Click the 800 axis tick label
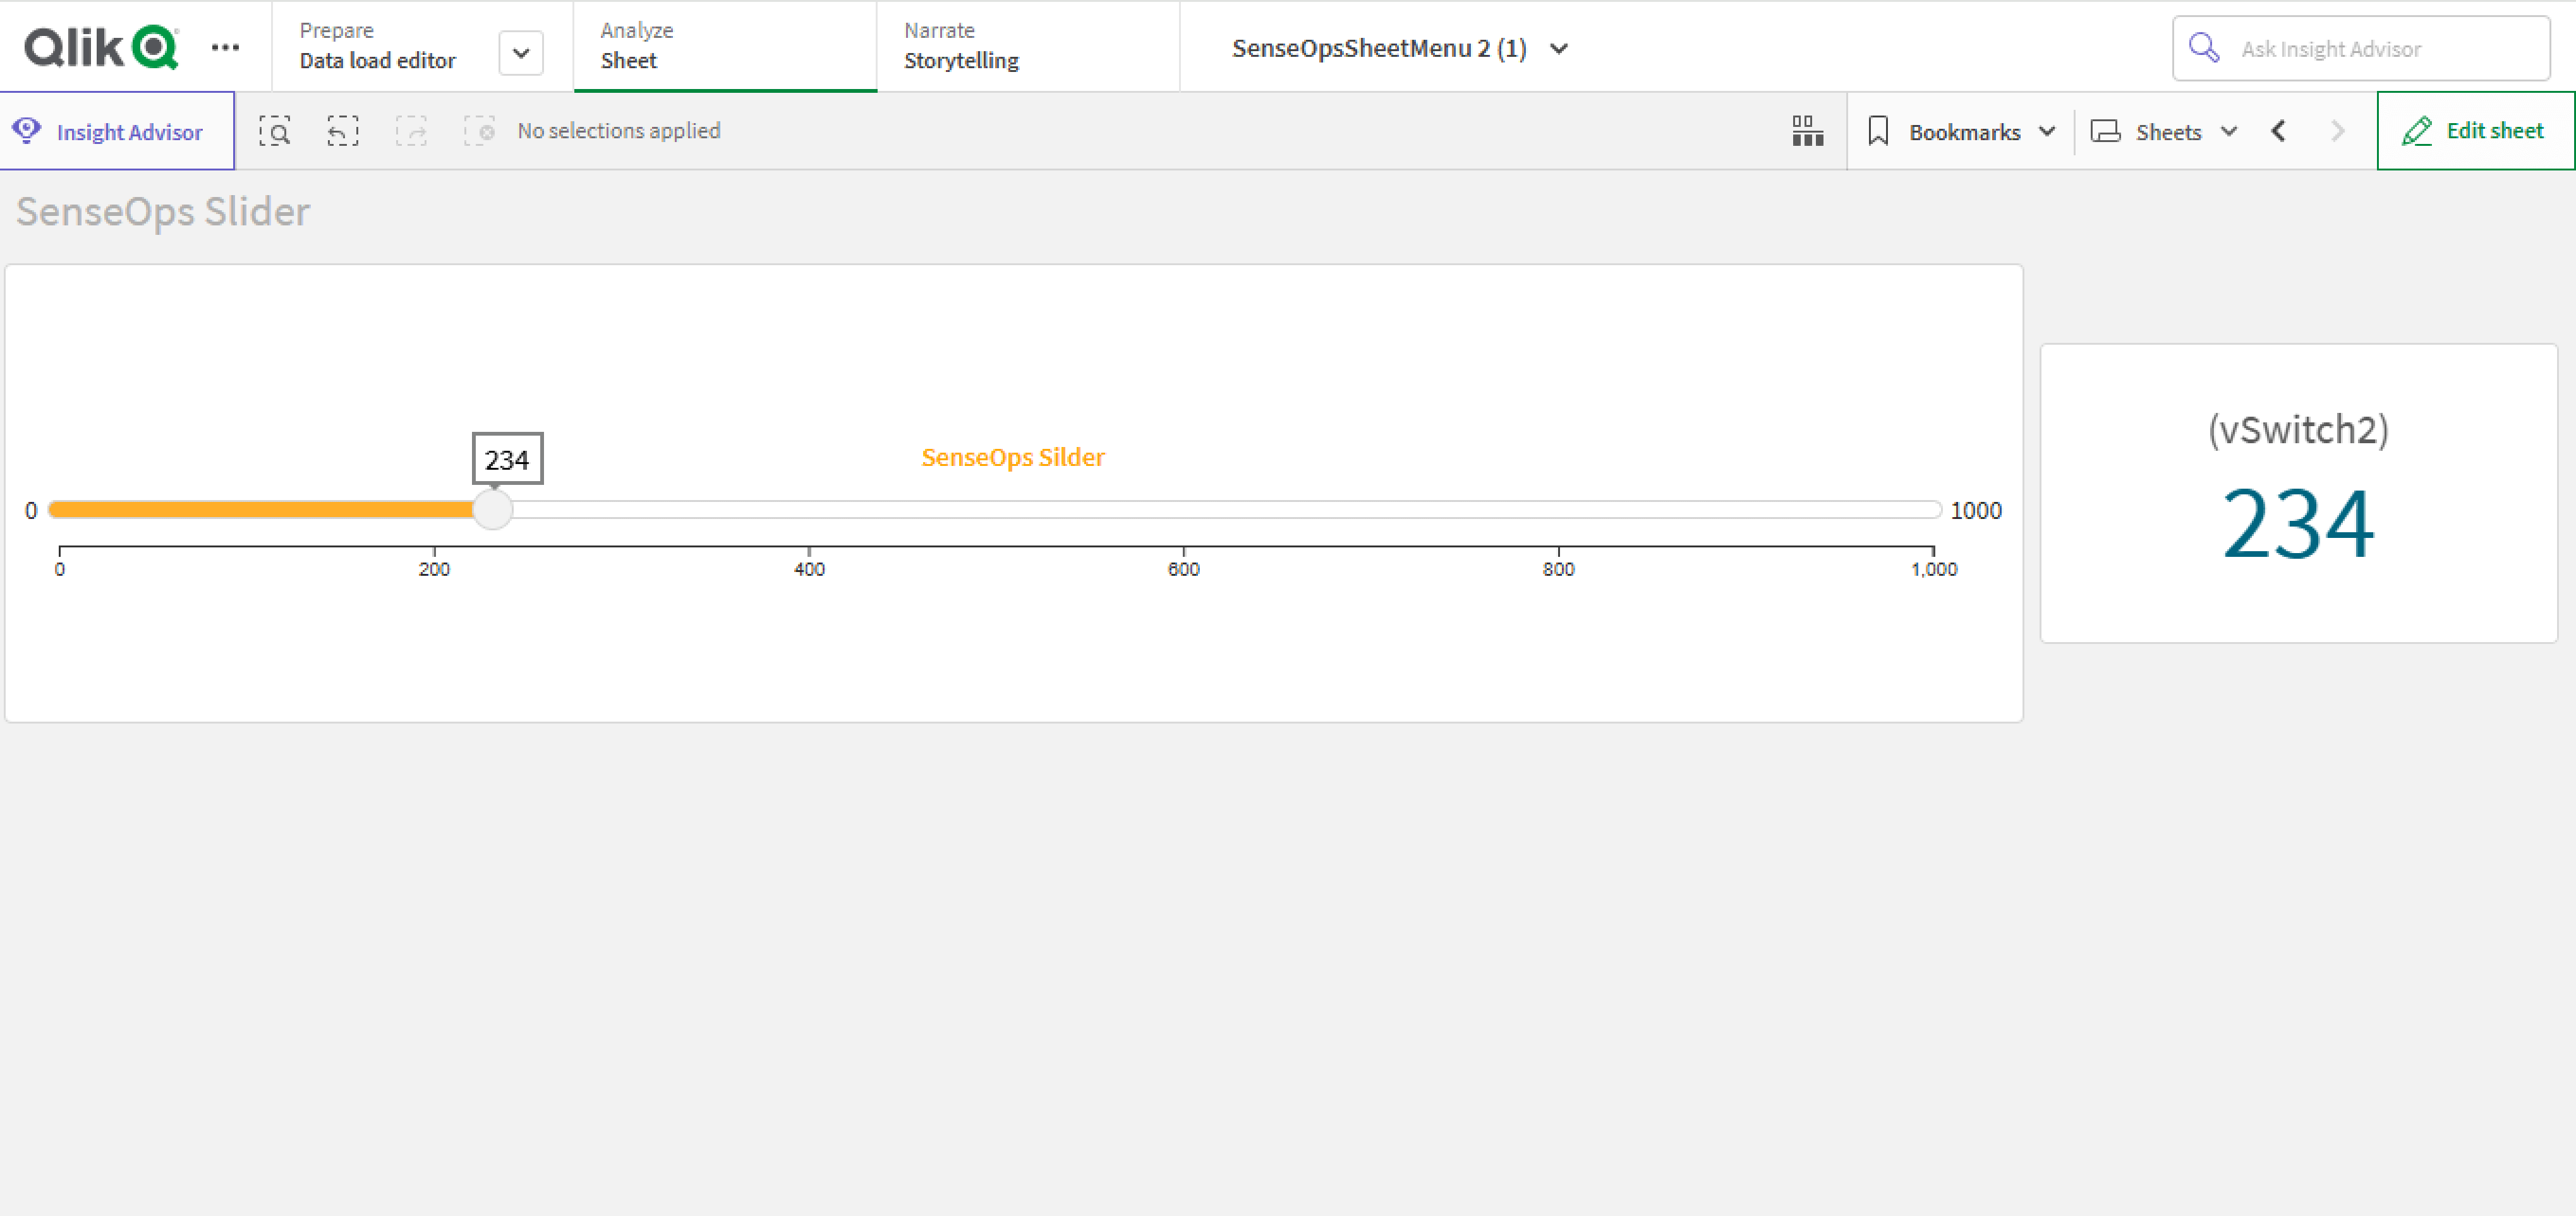This screenshot has width=2576, height=1216. tap(1558, 569)
